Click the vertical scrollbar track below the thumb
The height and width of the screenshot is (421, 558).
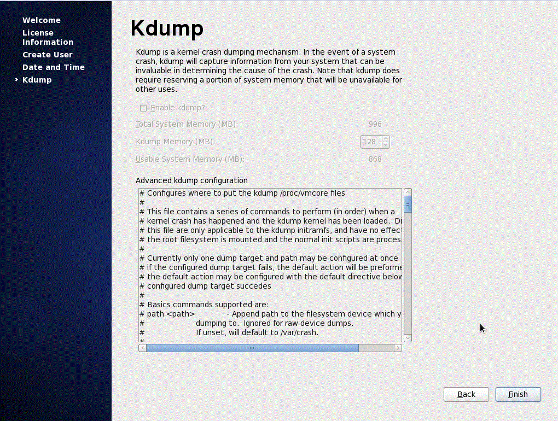[407, 273]
